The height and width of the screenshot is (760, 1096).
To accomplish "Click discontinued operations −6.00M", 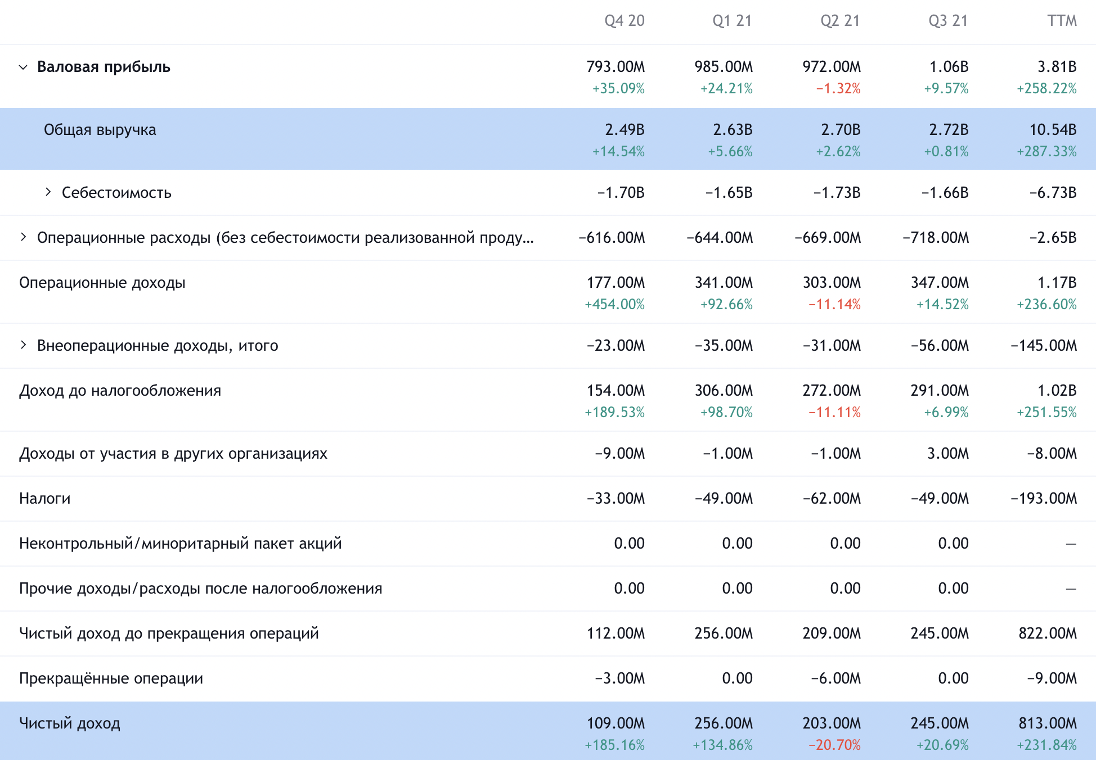I will click(x=836, y=678).
